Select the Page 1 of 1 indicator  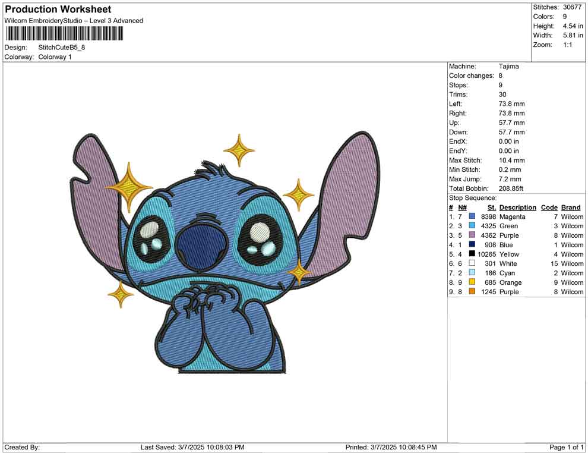coord(566,447)
